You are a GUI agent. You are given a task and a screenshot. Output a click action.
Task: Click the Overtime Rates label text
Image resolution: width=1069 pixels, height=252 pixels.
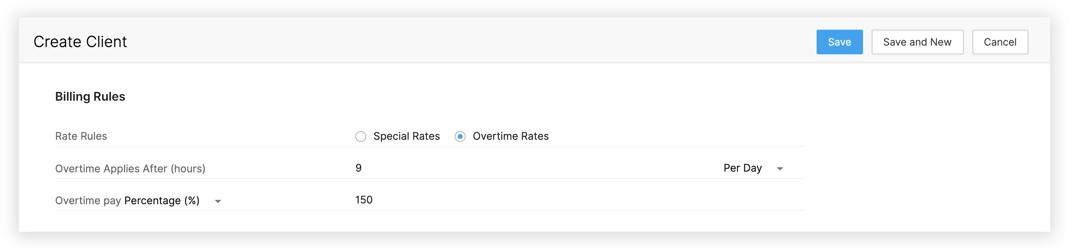pyautogui.click(x=511, y=136)
